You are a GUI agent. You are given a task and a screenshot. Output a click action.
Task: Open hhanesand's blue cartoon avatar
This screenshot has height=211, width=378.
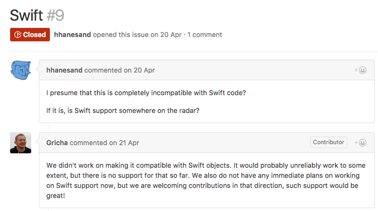[x=21, y=70]
